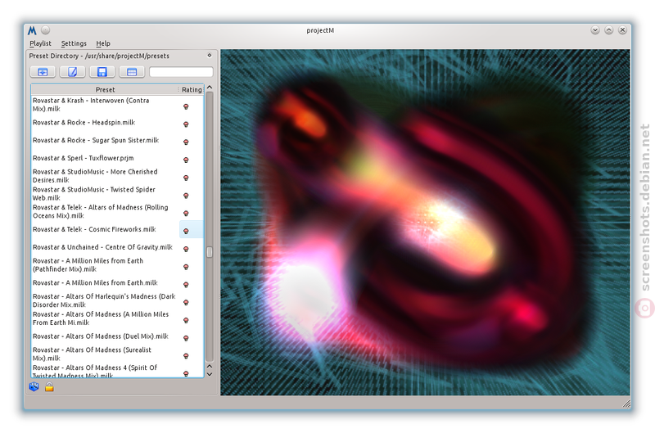Click round pin button next to title-bar M icon
This screenshot has height=433, width=655.
point(46,30)
